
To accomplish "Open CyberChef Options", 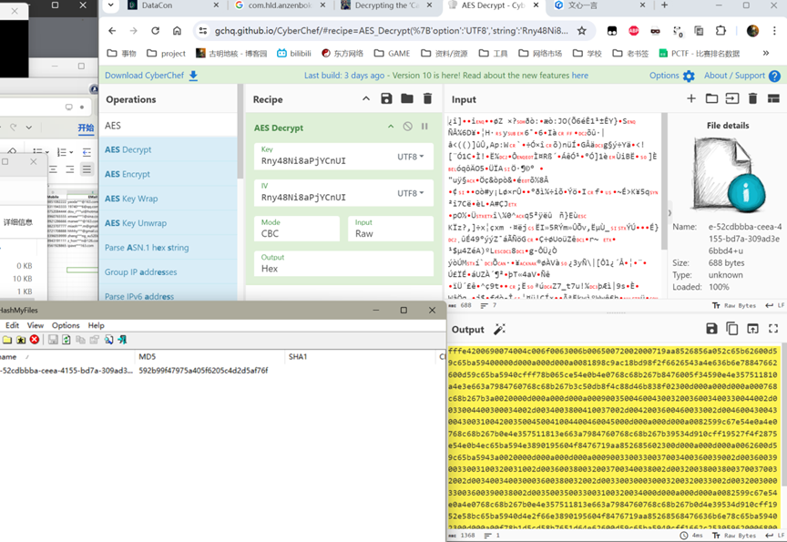I will 671,76.
